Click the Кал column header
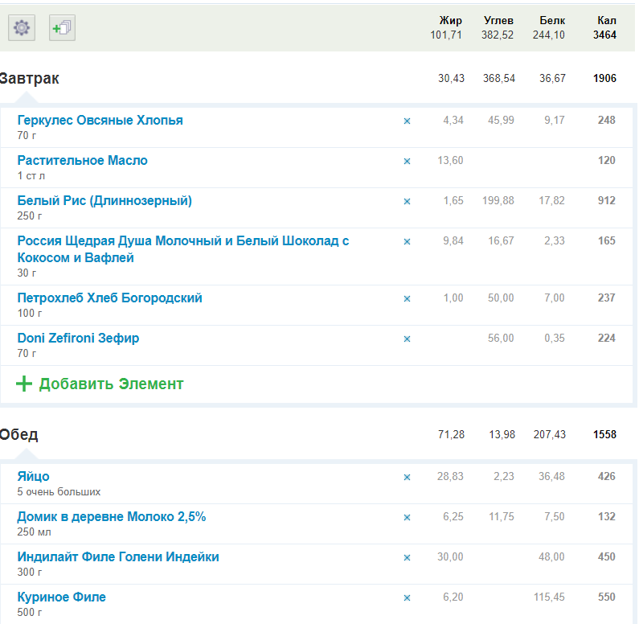 click(607, 21)
